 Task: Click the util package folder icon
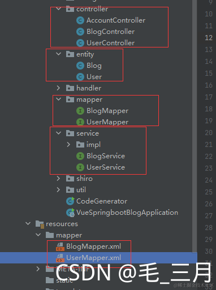[x=70, y=190]
